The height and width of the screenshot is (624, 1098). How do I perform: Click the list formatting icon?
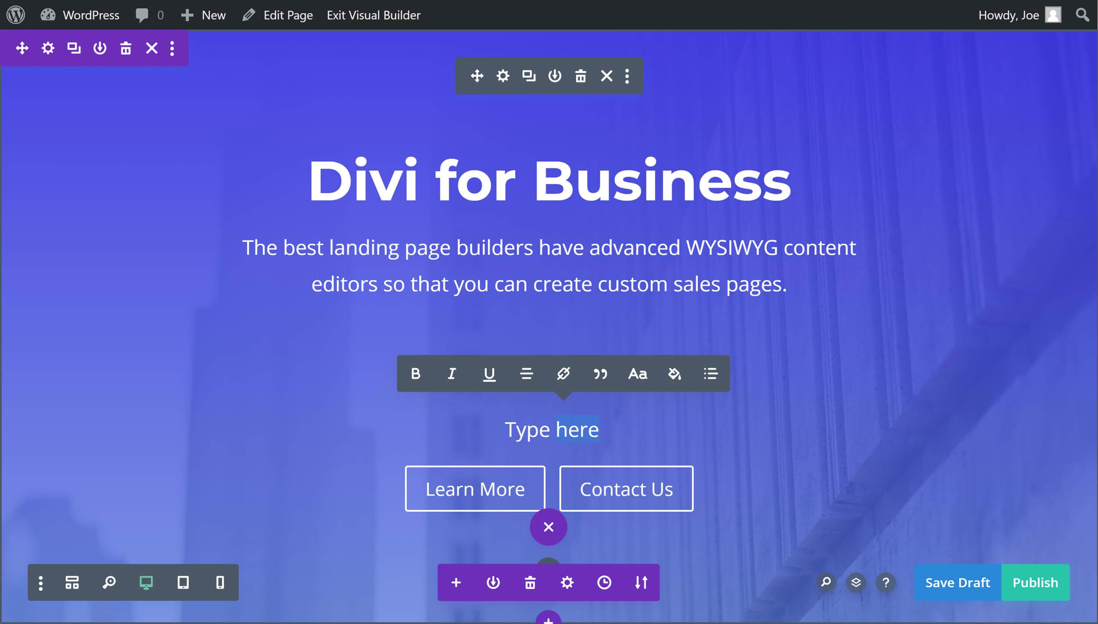pyautogui.click(x=709, y=374)
